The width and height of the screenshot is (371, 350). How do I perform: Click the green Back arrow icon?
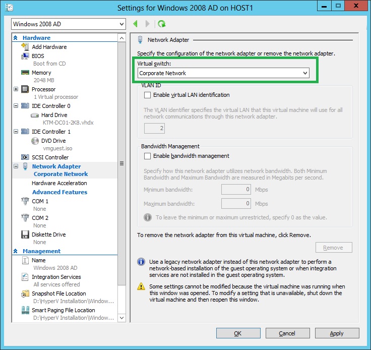point(136,24)
